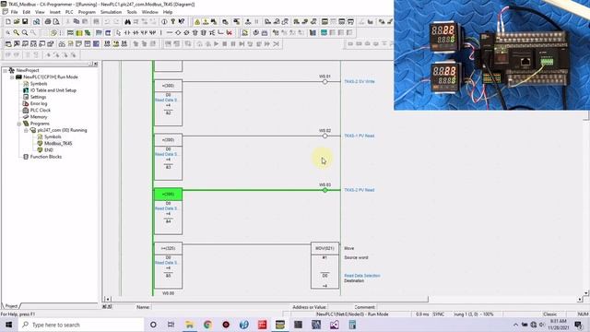The width and height of the screenshot is (590, 332).
Task: Save the project using the floppy disk icon
Action: (x=25, y=22)
